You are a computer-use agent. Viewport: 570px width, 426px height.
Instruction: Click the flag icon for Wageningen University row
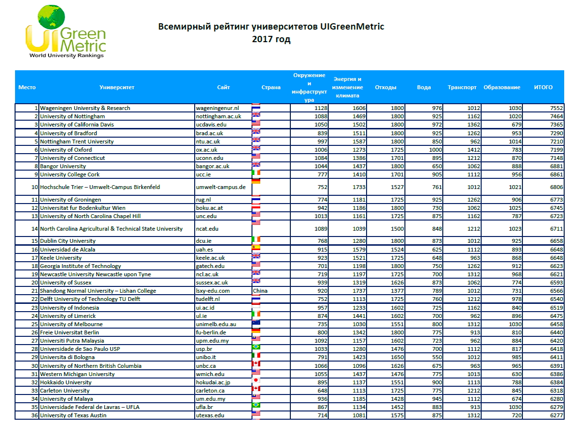[x=256, y=107]
